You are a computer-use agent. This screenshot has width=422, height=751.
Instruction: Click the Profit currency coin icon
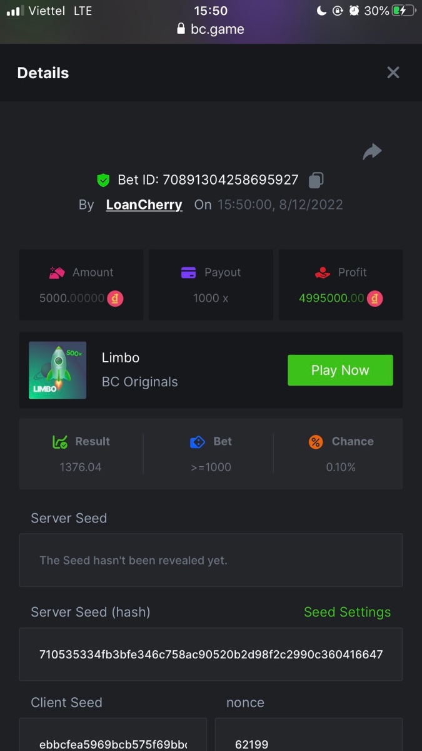[x=374, y=299]
